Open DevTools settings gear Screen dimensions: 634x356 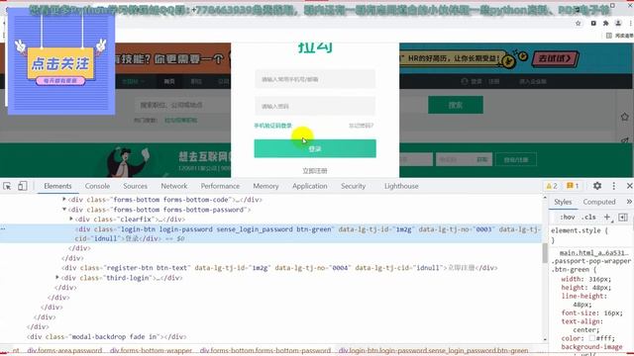coord(596,186)
